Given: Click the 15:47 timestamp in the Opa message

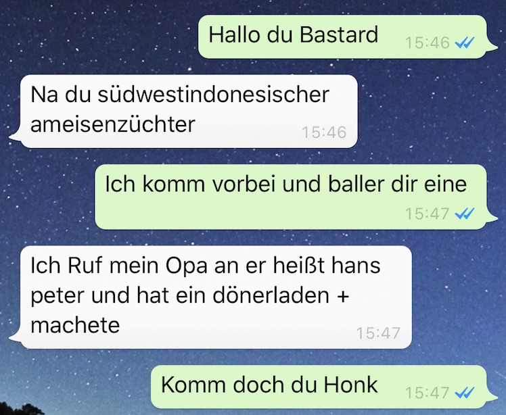Looking at the screenshot, I should pos(378,333).
